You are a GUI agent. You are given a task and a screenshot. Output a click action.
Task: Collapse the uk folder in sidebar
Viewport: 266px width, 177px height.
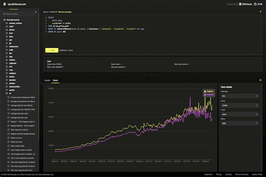[x=5, y=93]
